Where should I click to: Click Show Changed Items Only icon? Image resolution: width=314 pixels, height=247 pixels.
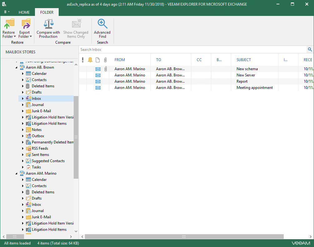pyautogui.click(x=77, y=24)
